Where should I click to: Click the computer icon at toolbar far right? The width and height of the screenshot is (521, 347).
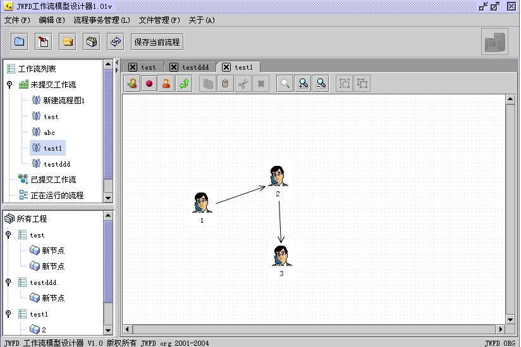[x=494, y=42]
